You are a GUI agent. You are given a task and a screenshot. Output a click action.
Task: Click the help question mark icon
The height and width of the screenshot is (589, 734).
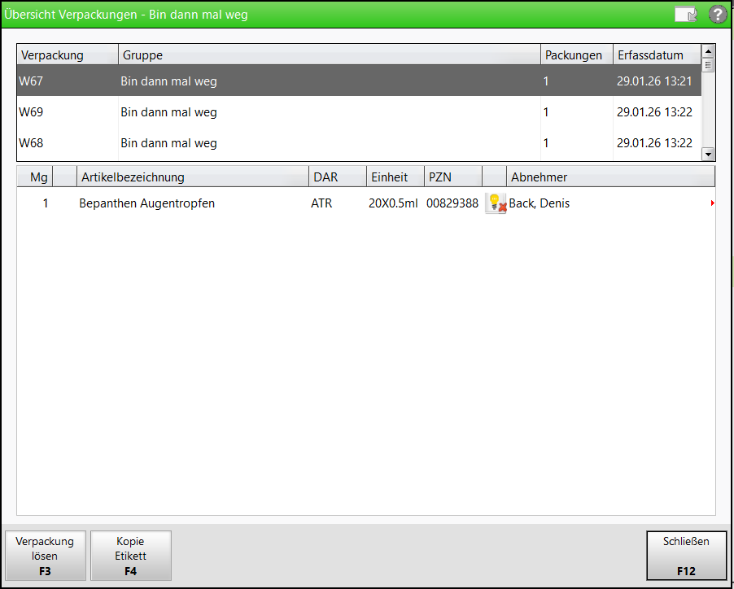pos(717,14)
